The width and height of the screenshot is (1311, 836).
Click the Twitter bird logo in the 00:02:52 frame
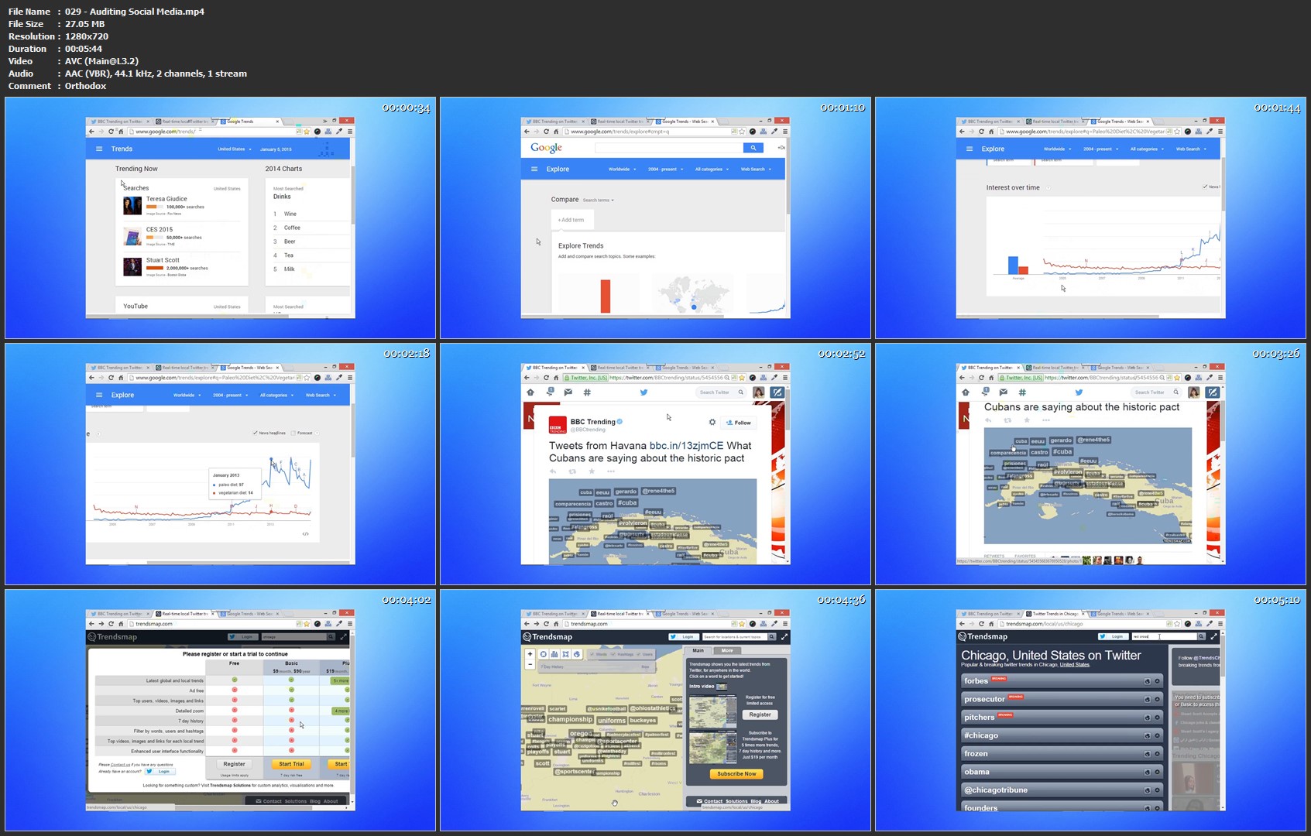(x=643, y=392)
